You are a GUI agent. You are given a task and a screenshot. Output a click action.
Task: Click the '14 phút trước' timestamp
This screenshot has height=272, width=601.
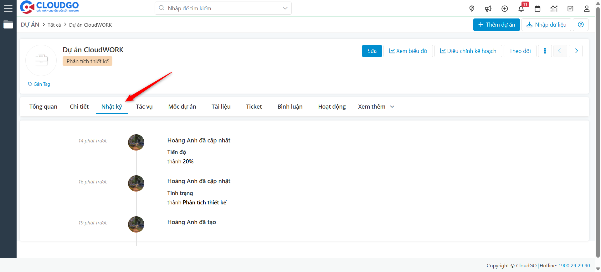[x=93, y=141]
